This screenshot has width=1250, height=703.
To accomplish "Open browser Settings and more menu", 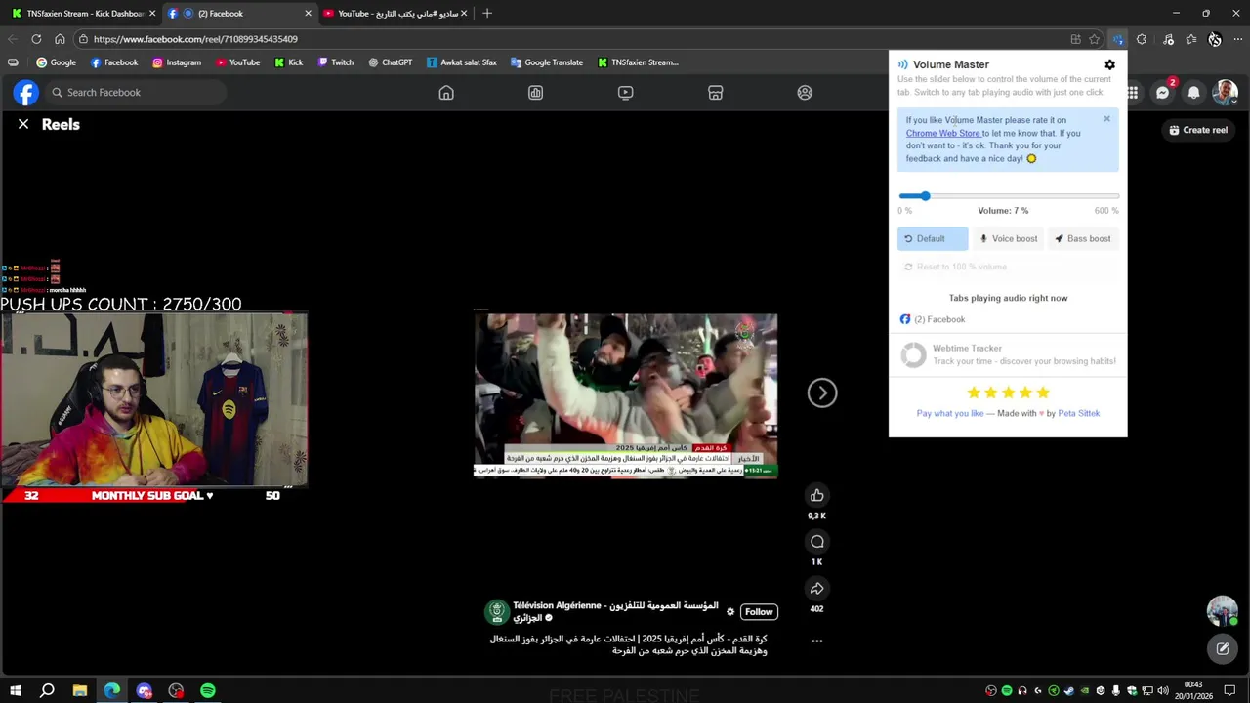I will click(x=1238, y=39).
